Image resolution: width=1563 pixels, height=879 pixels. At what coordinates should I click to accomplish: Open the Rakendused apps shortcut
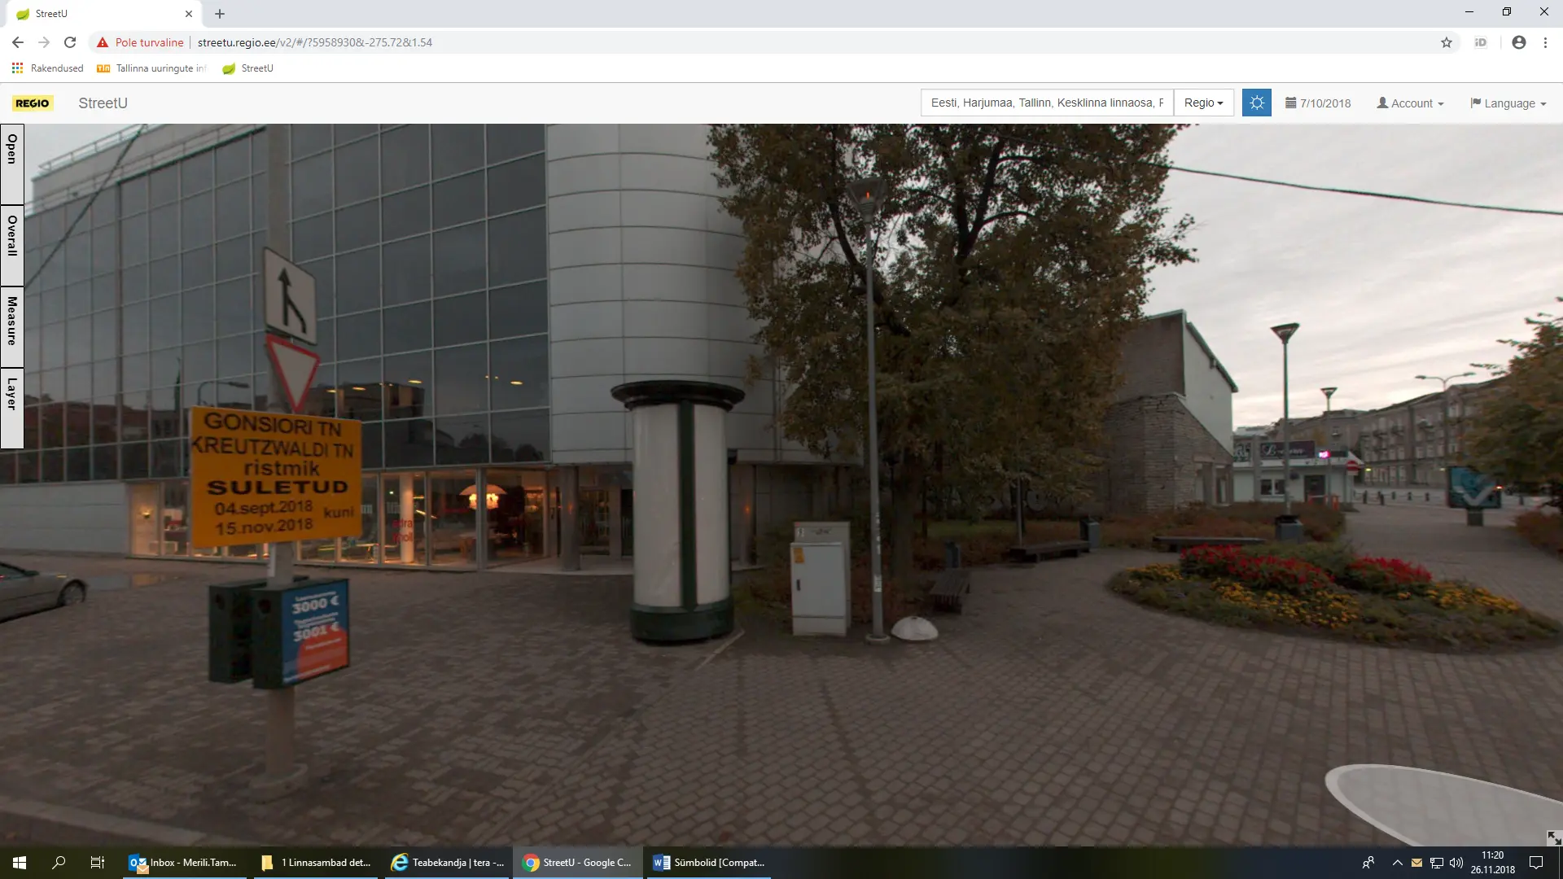coord(48,68)
